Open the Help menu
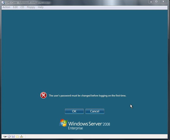 click(x=41, y=7)
